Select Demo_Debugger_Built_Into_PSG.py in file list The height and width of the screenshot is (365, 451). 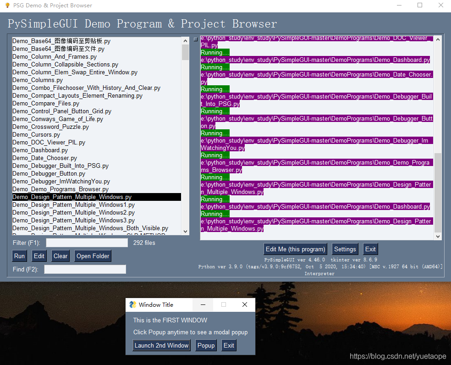click(x=97, y=166)
